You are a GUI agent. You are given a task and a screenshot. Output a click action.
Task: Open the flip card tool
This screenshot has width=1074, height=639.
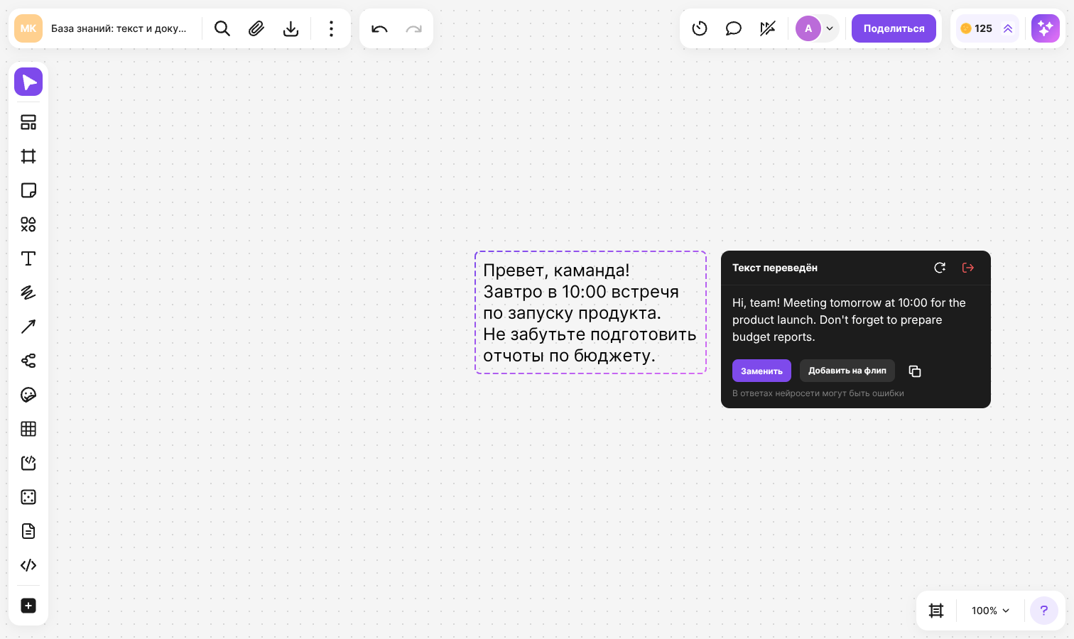[28, 463]
